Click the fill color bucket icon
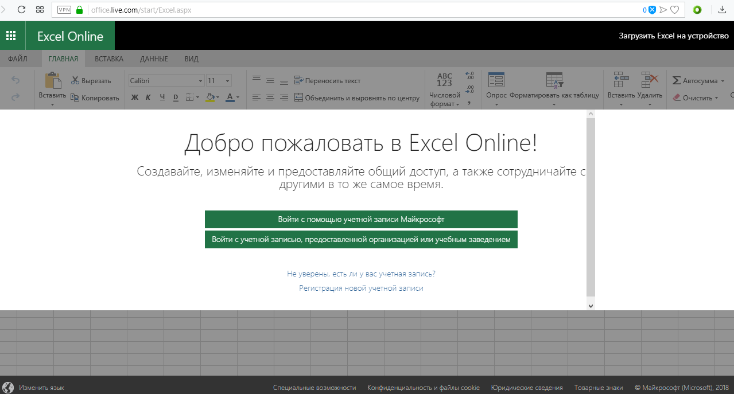The height and width of the screenshot is (394, 734). point(210,97)
